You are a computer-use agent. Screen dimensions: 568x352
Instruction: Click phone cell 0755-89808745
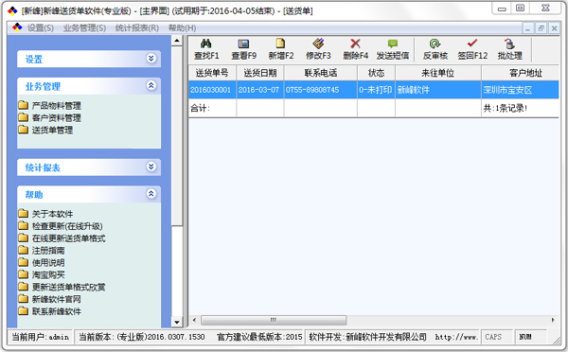click(321, 90)
